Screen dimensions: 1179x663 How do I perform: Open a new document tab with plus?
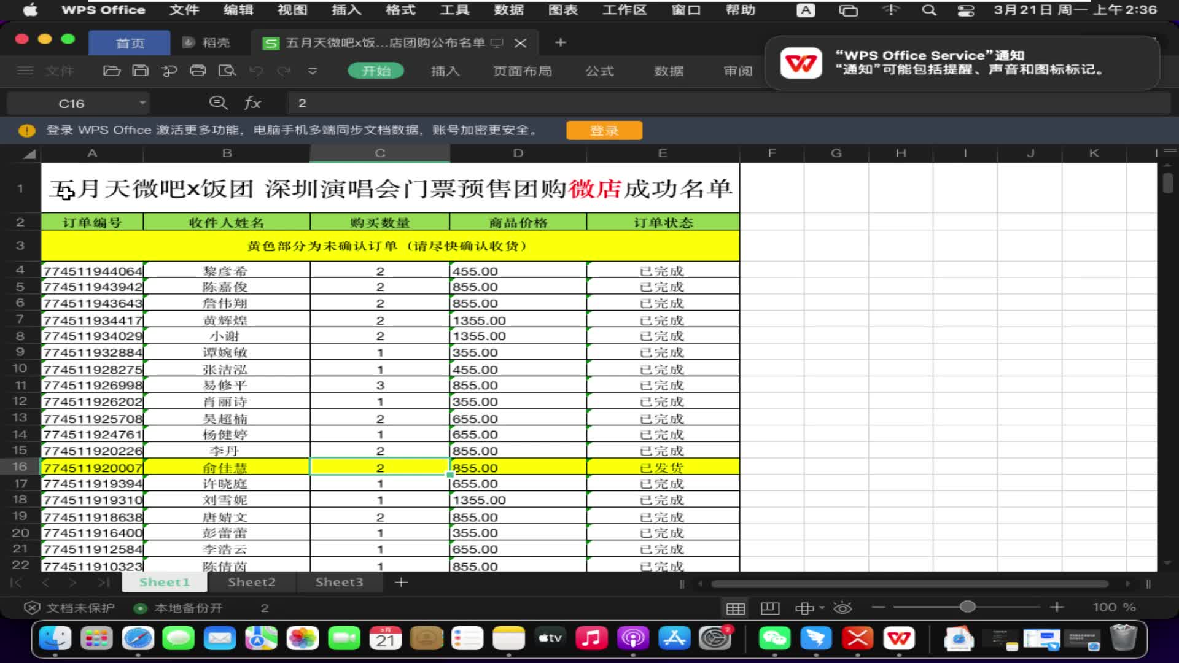tap(560, 42)
